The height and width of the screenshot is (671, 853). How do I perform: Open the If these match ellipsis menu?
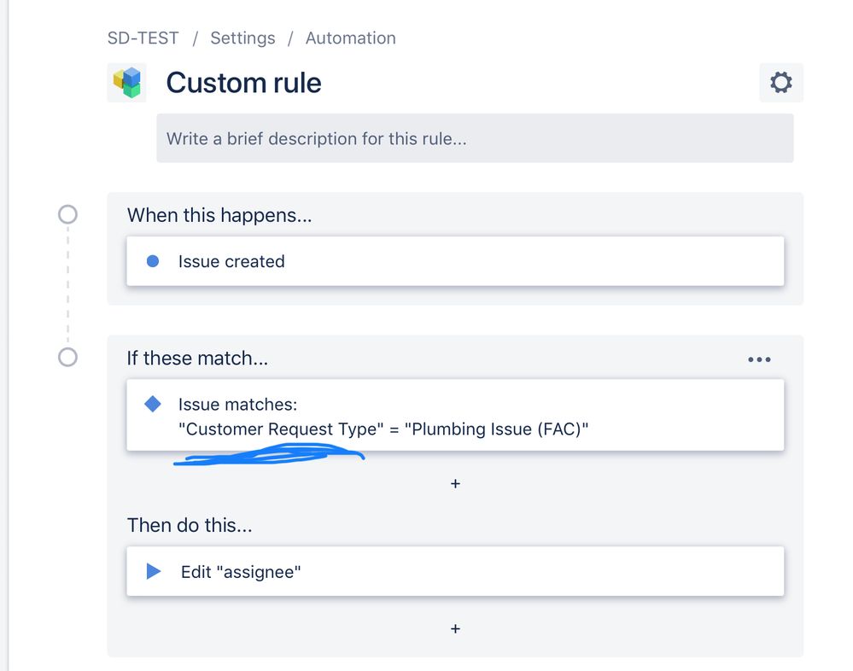coord(759,359)
